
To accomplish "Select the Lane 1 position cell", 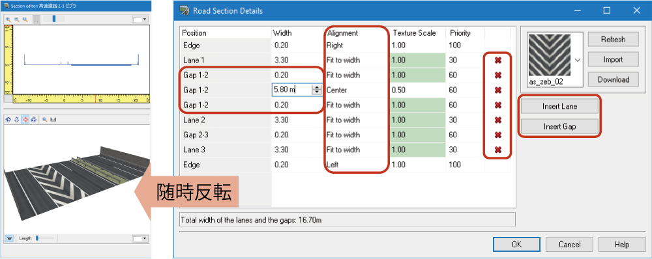I will [x=226, y=60].
